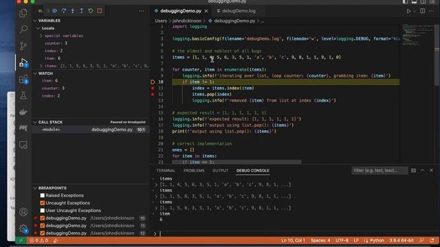Open the OUTPUT panel tab
440x247 pixels.
220,170
